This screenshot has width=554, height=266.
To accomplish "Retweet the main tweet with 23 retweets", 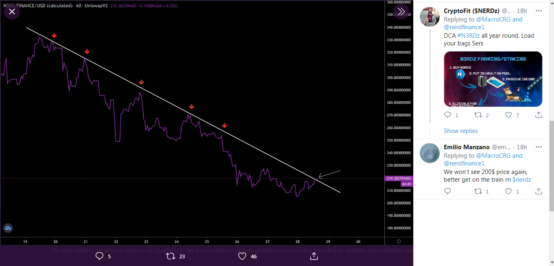I will [x=171, y=256].
